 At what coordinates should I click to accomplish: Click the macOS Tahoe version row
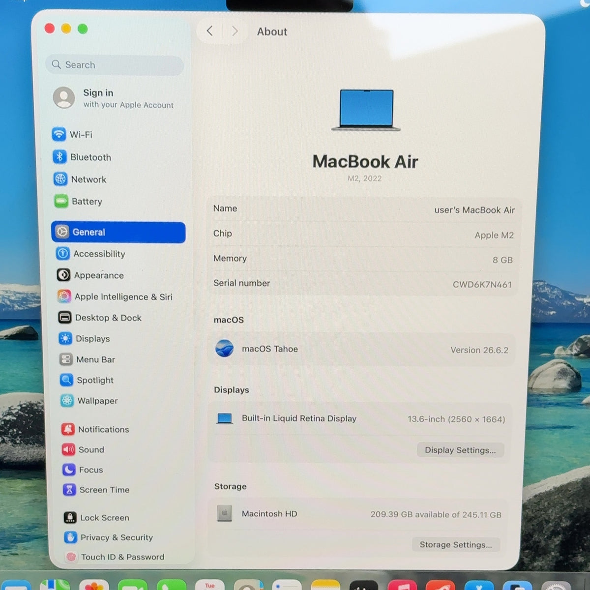point(363,350)
